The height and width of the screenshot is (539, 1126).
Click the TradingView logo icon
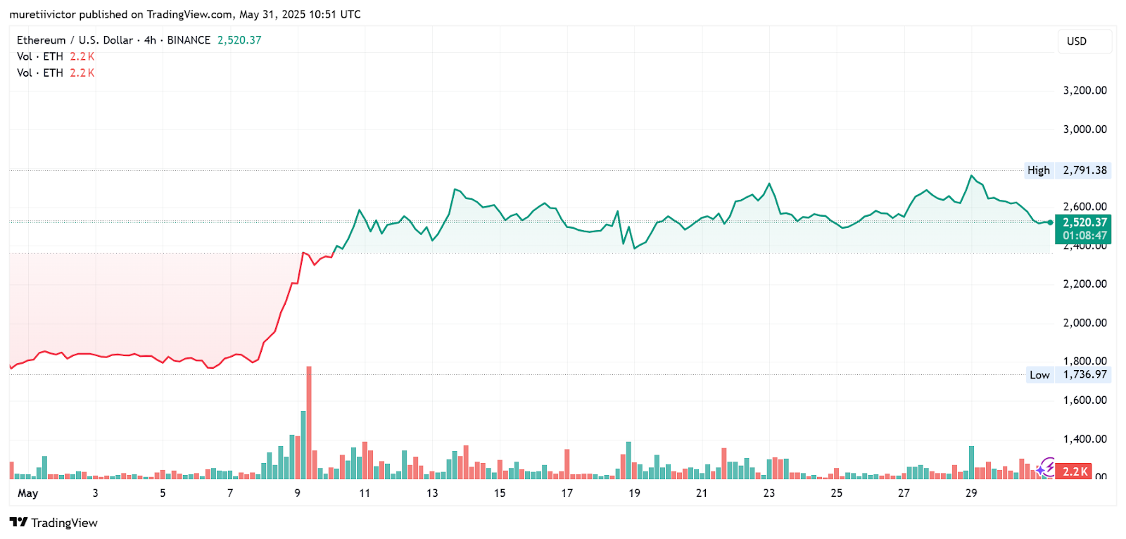point(18,522)
